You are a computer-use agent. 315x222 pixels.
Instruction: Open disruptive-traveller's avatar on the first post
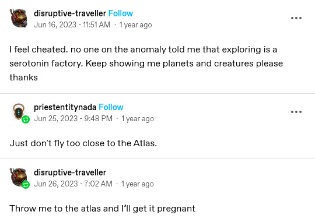point(19,18)
